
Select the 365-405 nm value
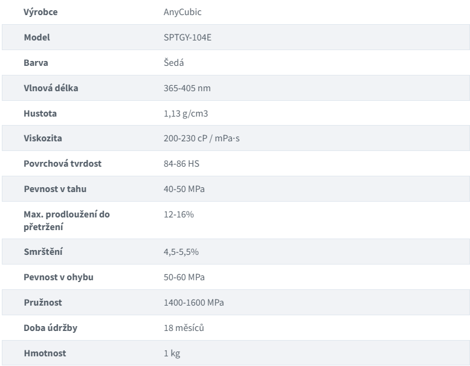(187, 88)
